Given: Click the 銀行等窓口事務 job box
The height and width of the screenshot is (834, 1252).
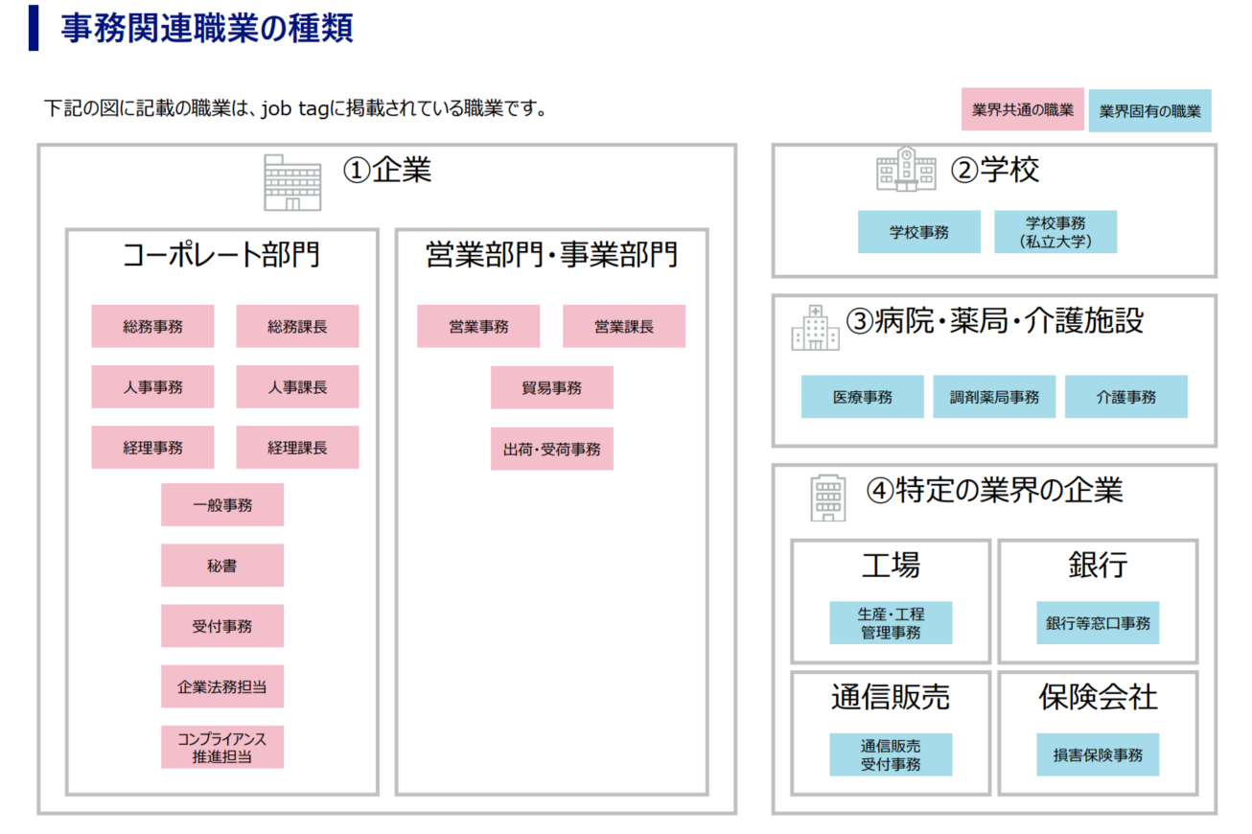Looking at the screenshot, I should pyautogui.click(x=1098, y=623).
